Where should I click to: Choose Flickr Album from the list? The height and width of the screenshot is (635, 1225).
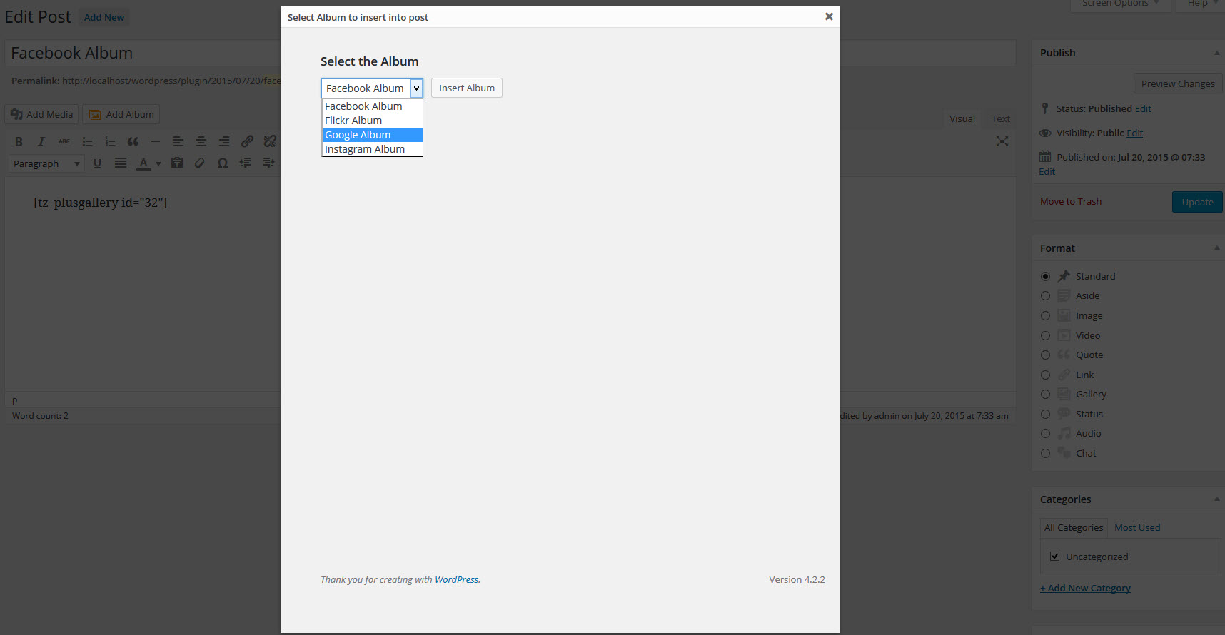pyautogui.click(x=372, y=121)
